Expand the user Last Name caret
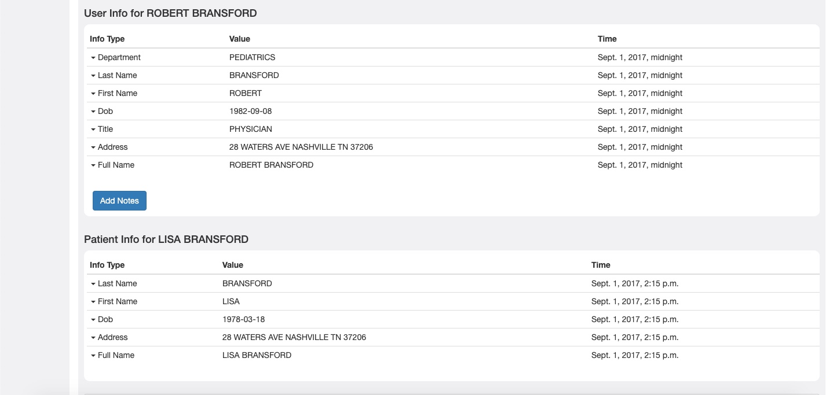Screen dimensions: 833x395 pos(93,76)
